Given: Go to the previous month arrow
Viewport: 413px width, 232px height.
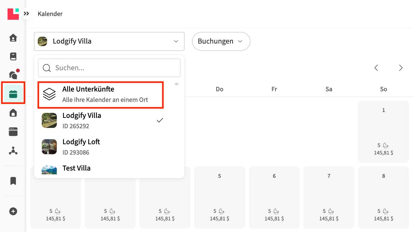Looking at the screenshot, I should pyautogui.click(x=376, y=68).
